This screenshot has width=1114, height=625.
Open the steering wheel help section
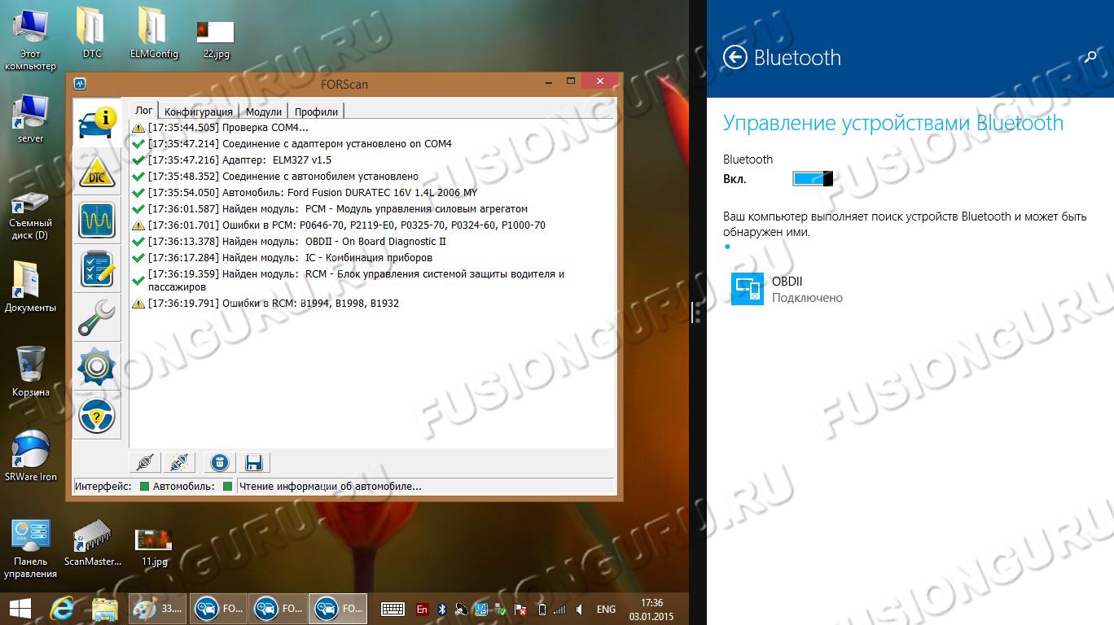click(96, 416)
